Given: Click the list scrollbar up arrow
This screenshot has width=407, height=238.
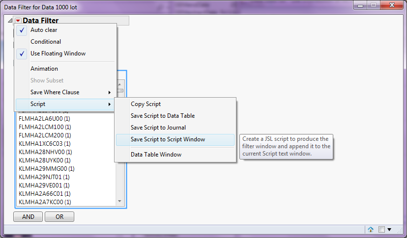Looking at the screenshot, I should pos(119,84).
